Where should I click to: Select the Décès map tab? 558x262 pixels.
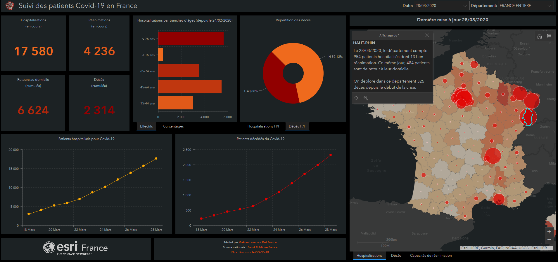click(x=396, y=256)
